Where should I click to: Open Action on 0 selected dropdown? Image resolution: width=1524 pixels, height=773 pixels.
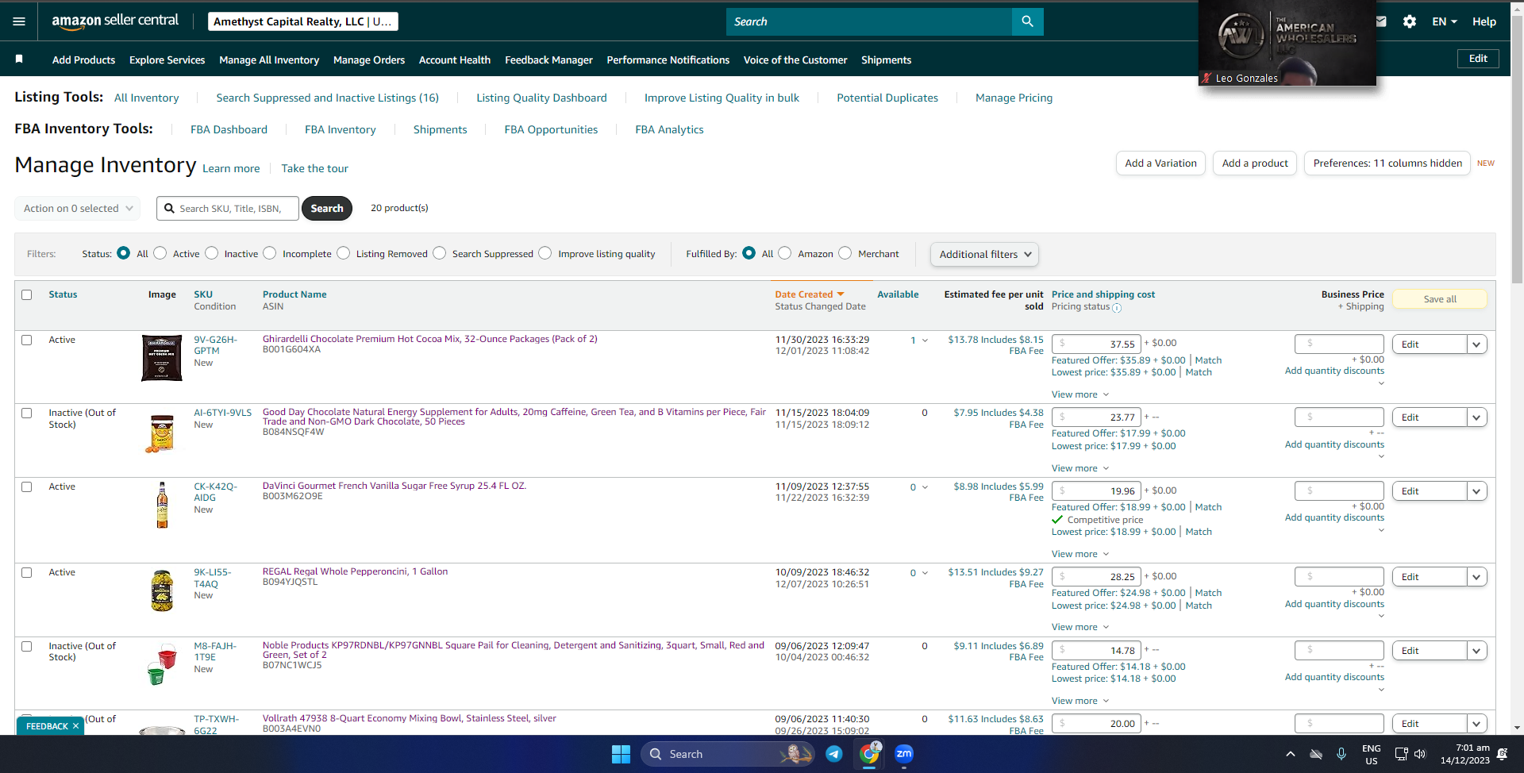pyautogui.click(x=78, y=209)
